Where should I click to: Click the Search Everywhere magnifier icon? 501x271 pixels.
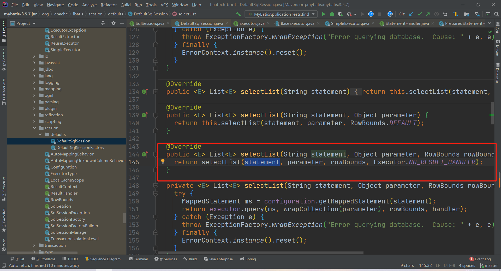pos(497,14)
